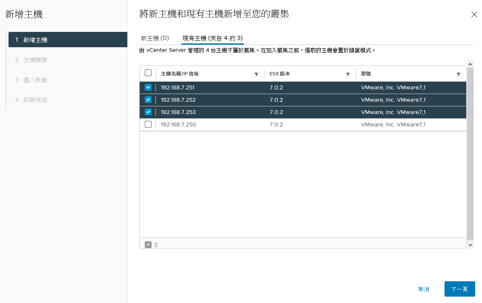Click the scrollbar down arrow
The height and width of the screenshot is (303, 482).
pos(470,245)
